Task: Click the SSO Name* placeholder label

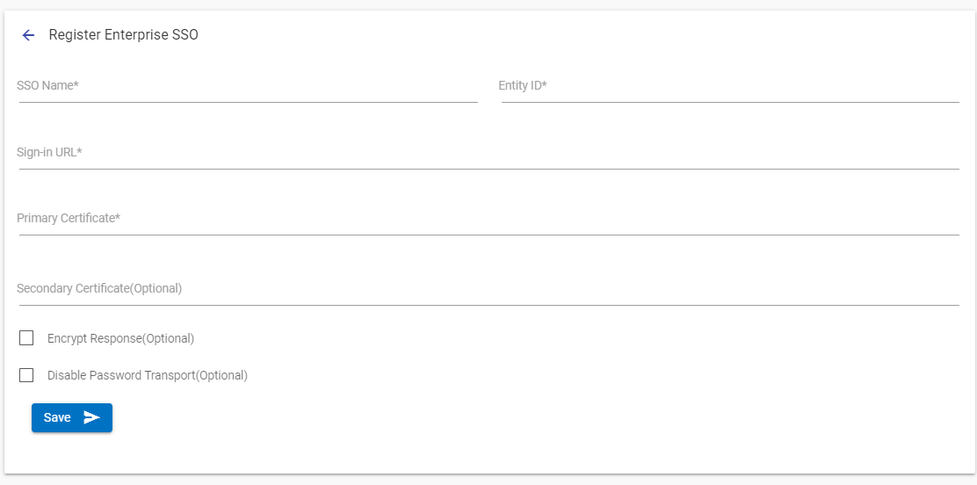Action: pos(47,85)
